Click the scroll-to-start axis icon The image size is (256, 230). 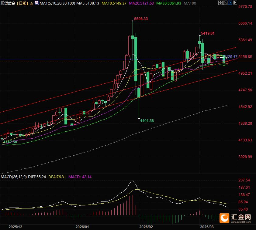pos(225,3)
